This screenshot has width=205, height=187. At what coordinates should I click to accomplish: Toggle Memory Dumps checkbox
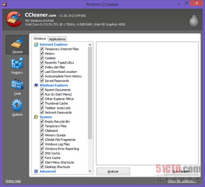coord(42,135)
